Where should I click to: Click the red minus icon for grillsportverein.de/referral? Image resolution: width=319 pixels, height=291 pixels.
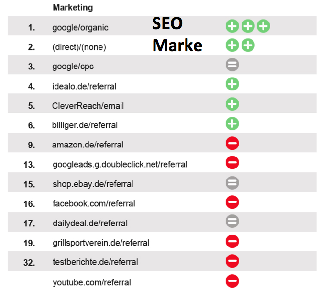pos(232,242)
